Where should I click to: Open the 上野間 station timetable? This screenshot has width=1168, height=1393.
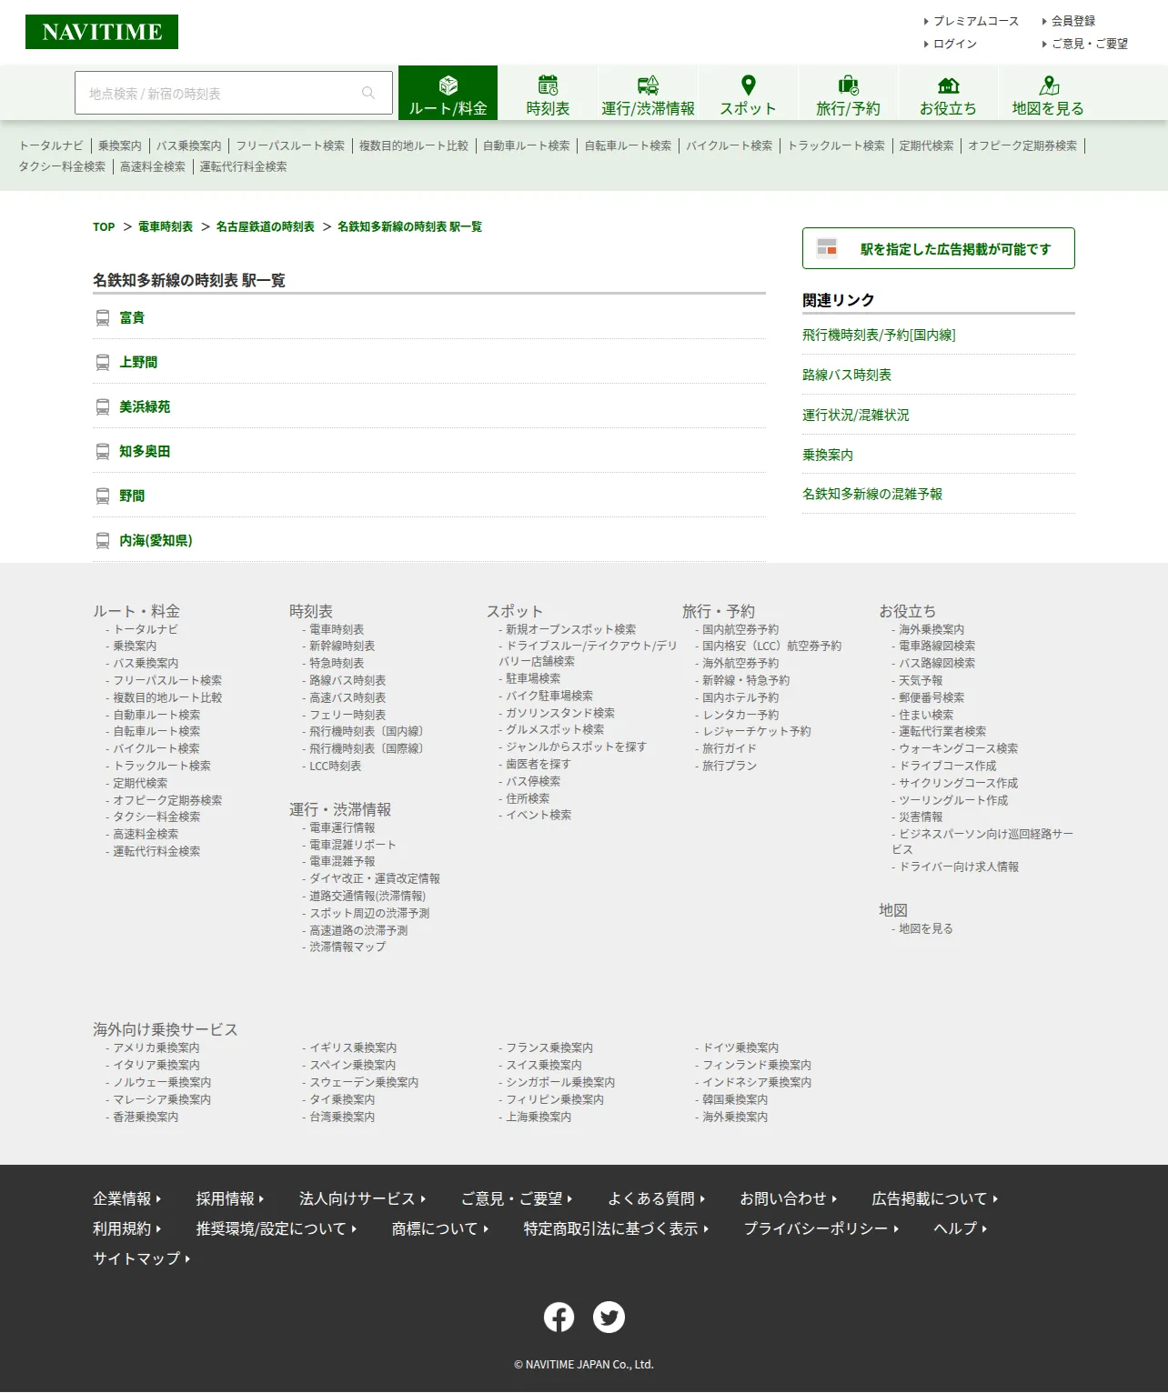[138, 362]
